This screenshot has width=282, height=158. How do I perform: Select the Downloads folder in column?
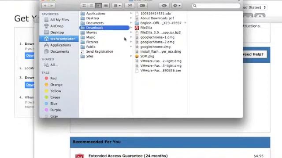click(x=104, y=28)
